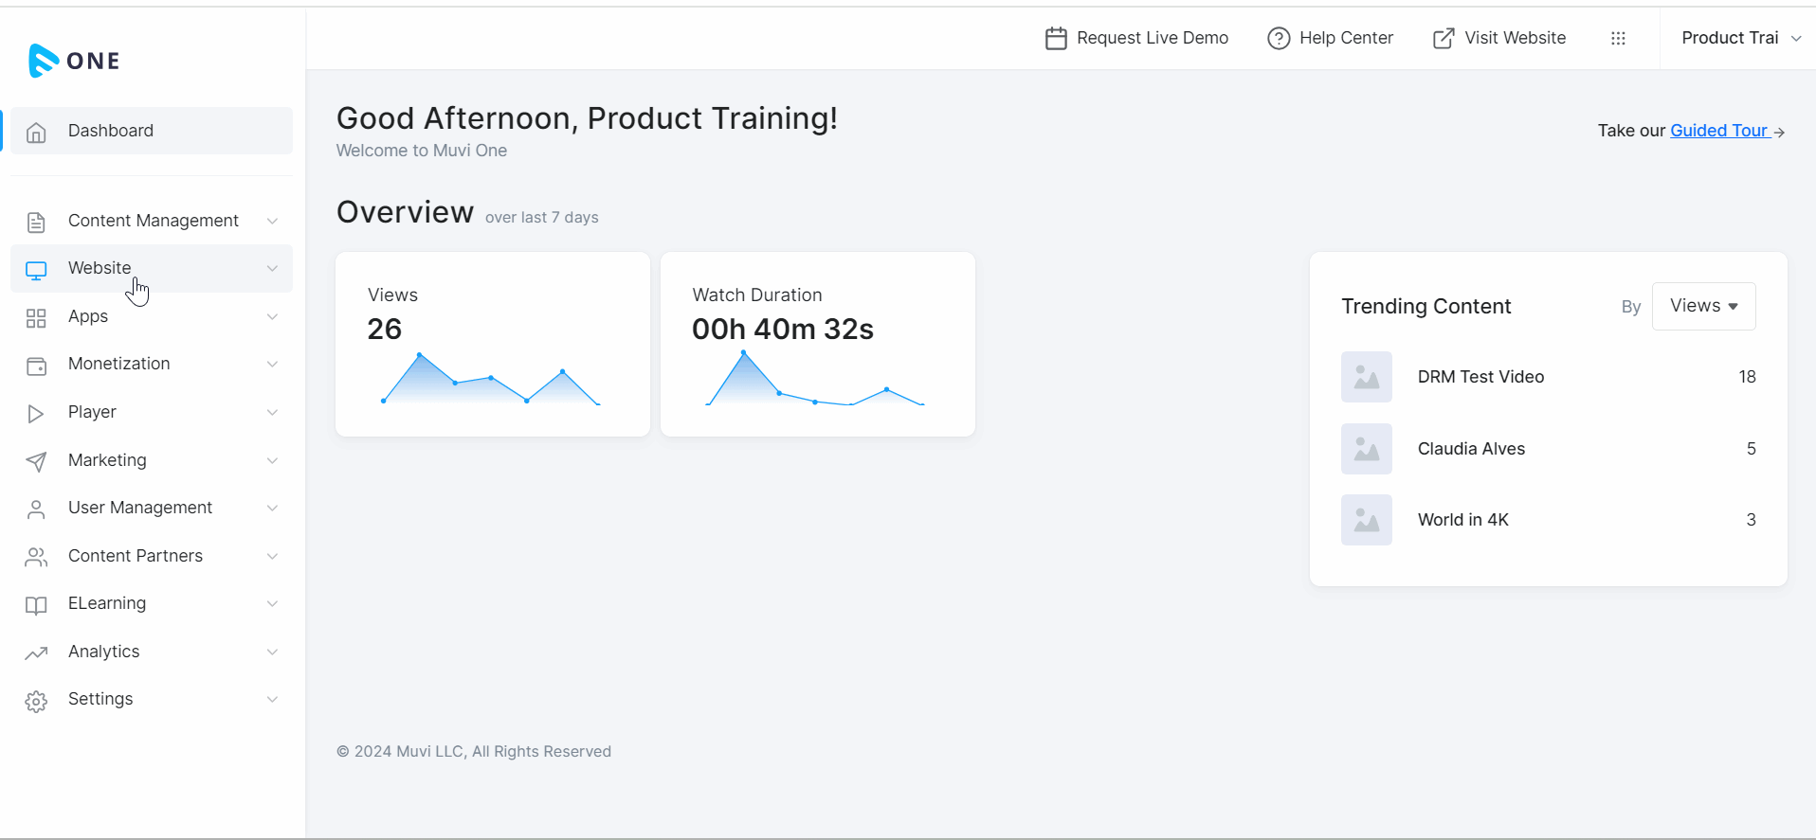Image resolution: width=1816 pixels, height=840 pixels.
Task: Click DRM Test Video thumbnail
Action: pyautogui.click(x=1367, y=377)
